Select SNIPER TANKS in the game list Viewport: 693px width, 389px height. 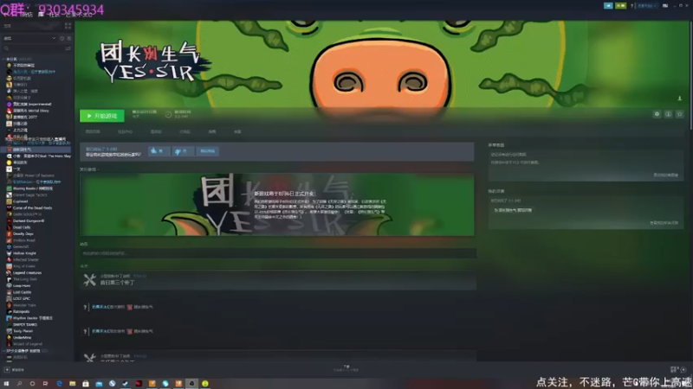point(25,325)
